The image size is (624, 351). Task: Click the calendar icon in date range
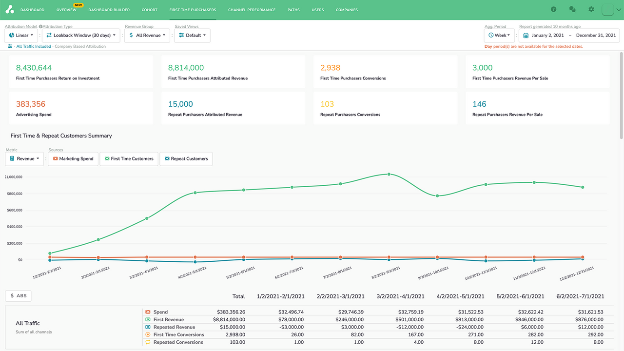tap(526, 36)
